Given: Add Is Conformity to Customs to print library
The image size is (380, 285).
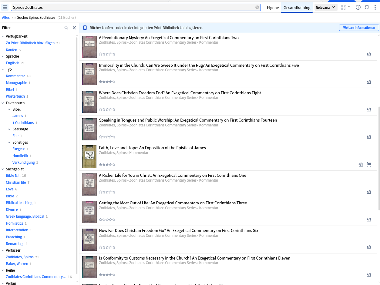Looking at the screenshot, I should [x=369, y=275].
